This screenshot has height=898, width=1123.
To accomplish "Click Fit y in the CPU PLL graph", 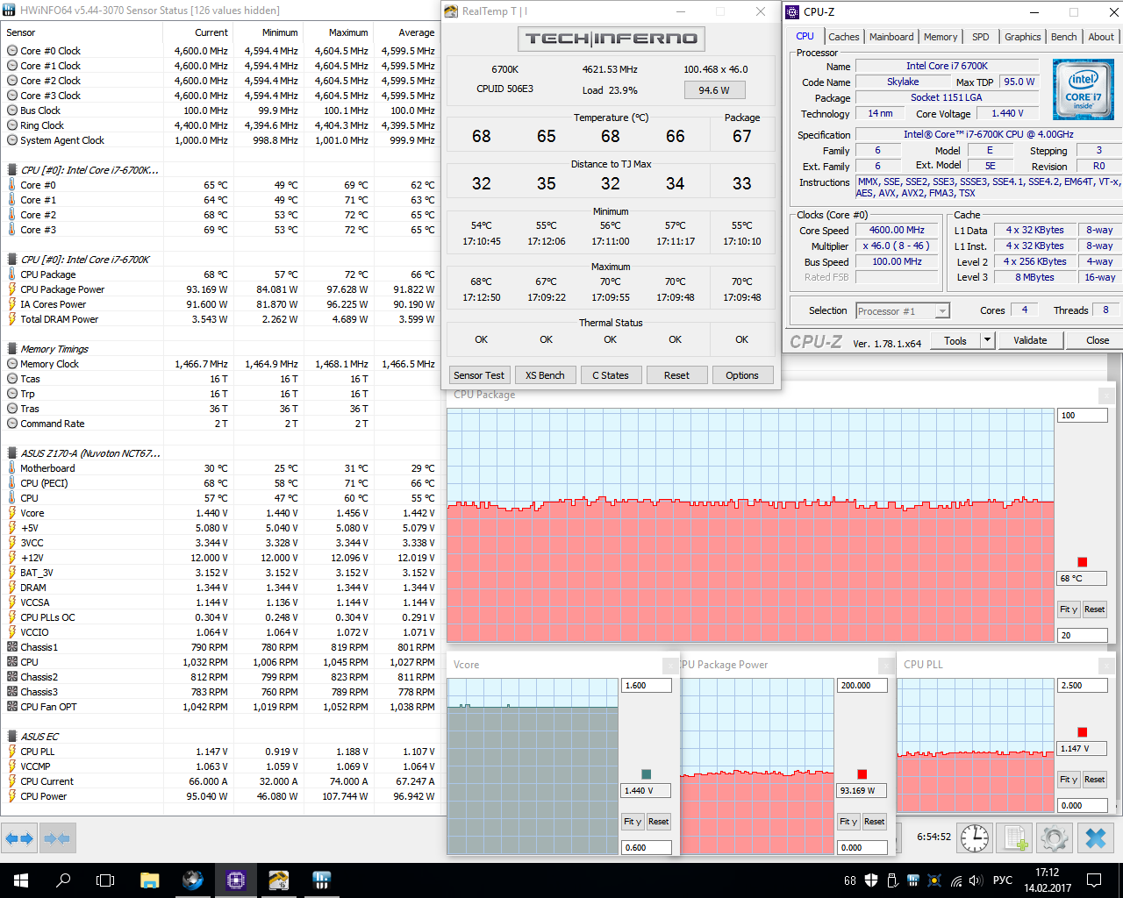I will 1069,780.
